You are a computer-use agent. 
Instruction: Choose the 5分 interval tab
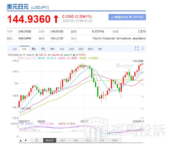62,49
